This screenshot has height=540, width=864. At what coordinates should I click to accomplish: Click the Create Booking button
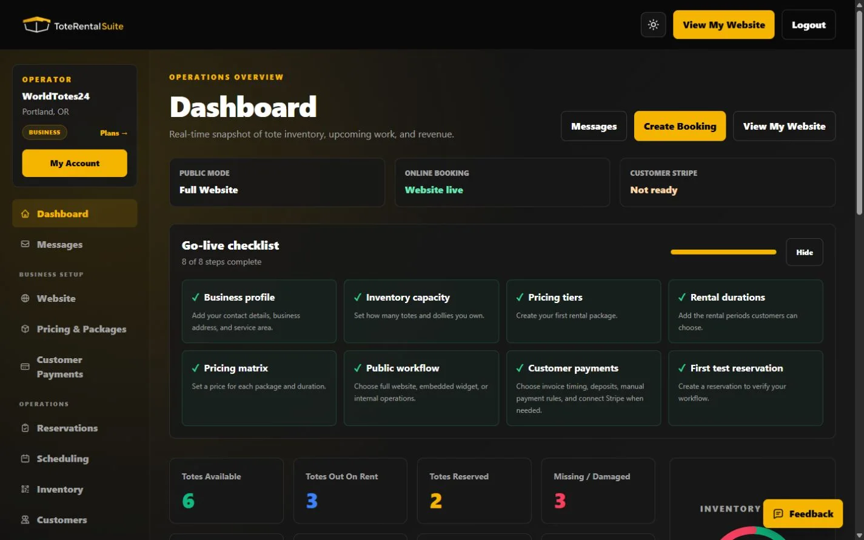pyautogui.click(x=680, y=126)
